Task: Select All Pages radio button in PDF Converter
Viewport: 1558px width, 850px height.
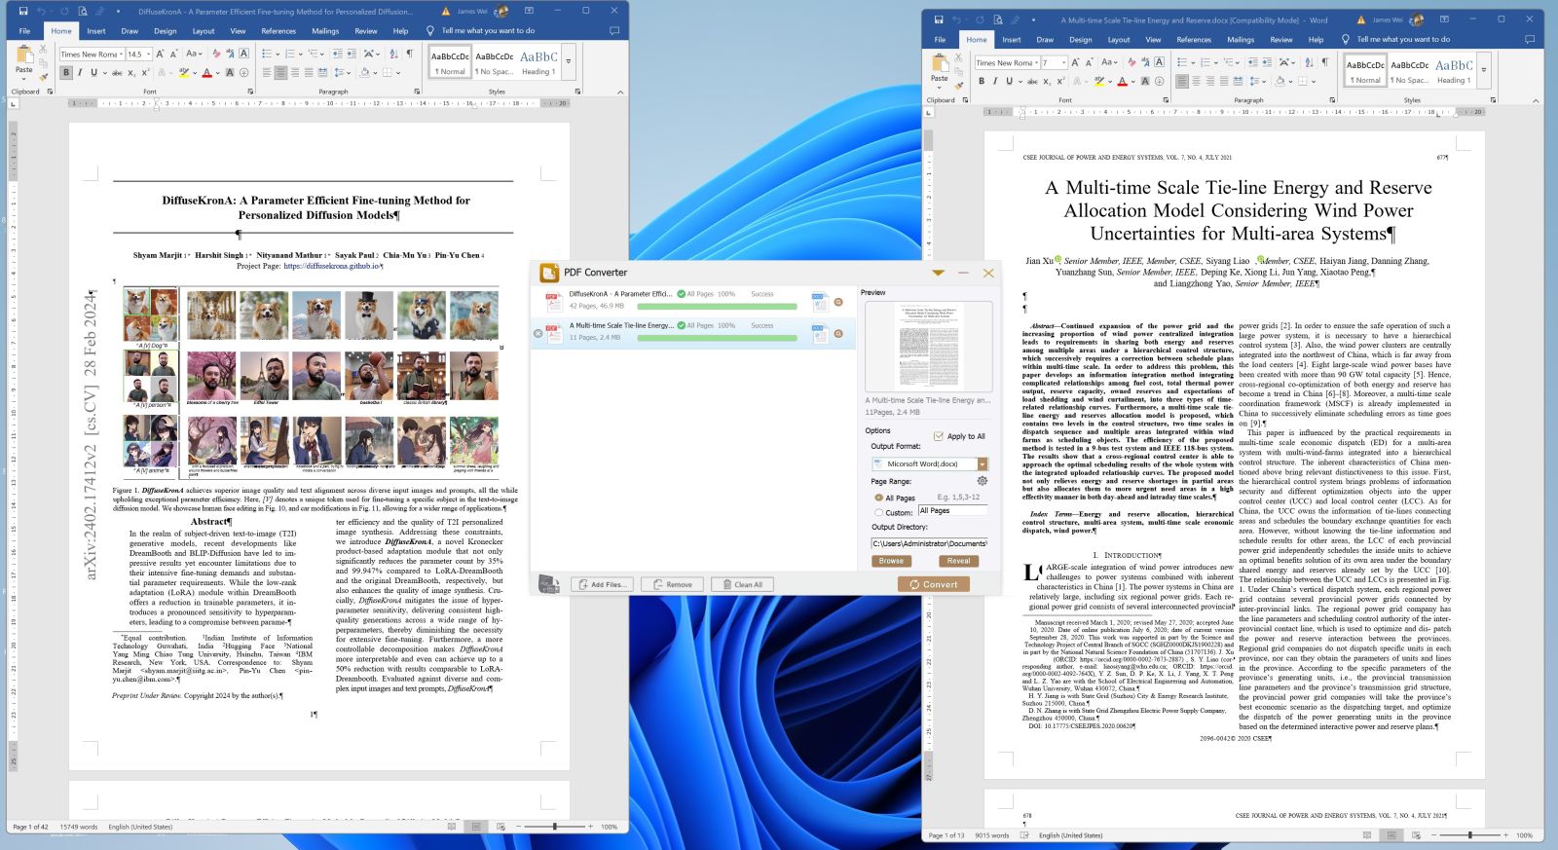Action: [878, 498]
